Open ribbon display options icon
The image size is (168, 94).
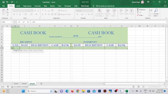(x=148, y=2)
